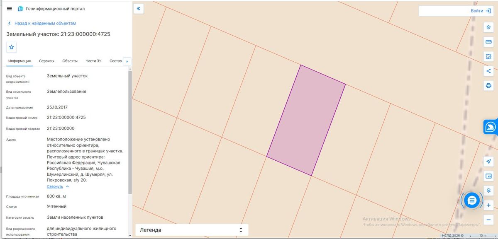Image resolution: width=498 pixels, height=239 pixels.
Task: Print the map
Action: (488, 86)
